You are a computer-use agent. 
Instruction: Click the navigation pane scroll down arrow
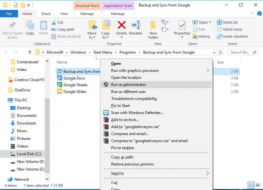47,179
